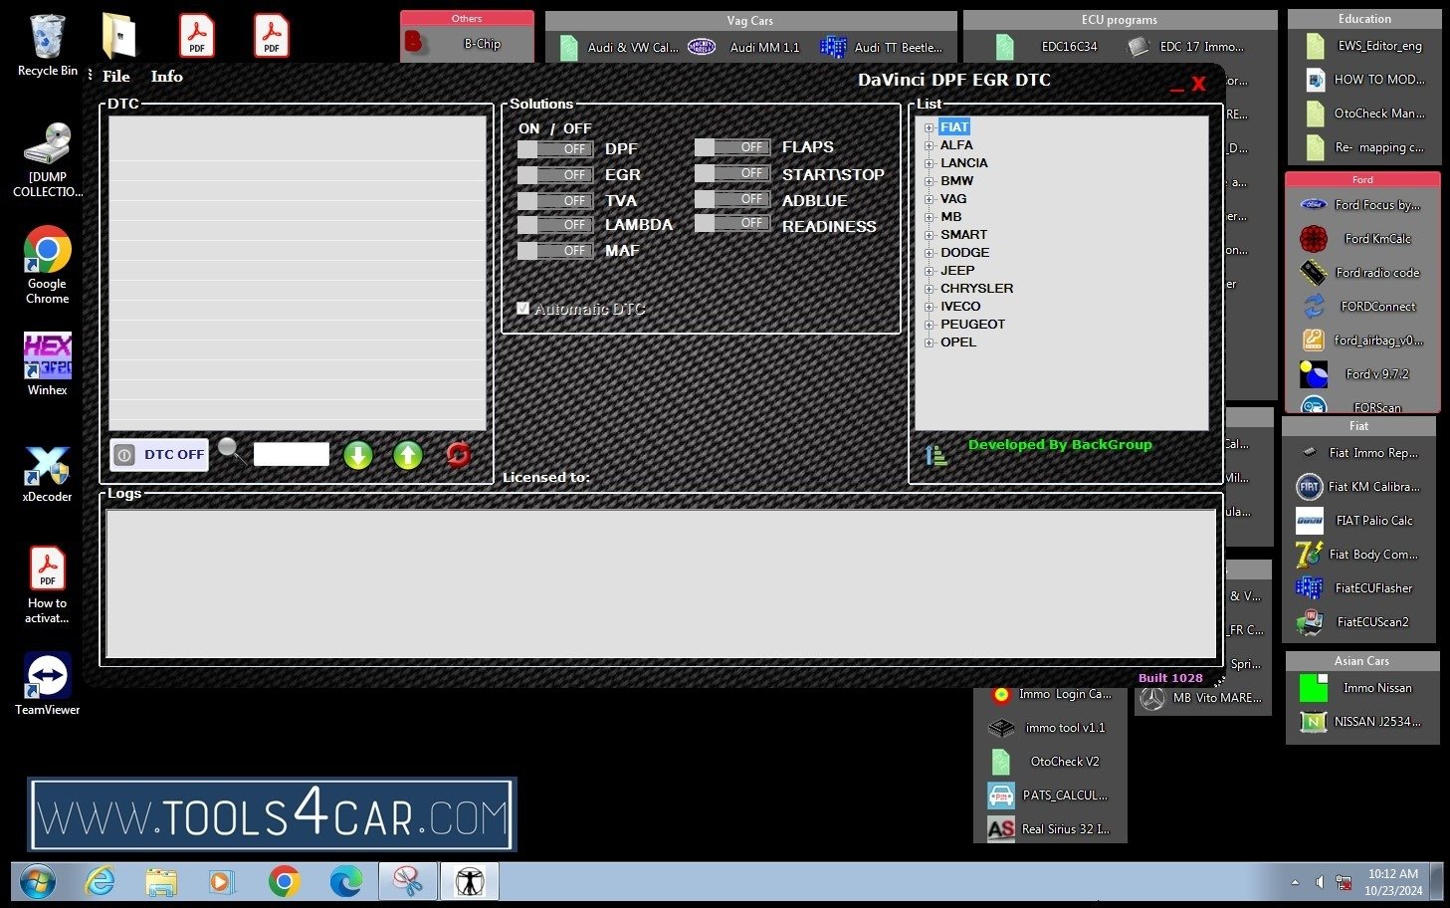Image resolution: width=1450 pixels, height=908 pixels.
Task: Expand the OPEL tree node
Action: point(929,342)
